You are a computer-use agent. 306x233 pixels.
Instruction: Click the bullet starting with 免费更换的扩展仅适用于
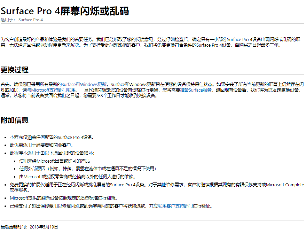tap(157, 187)
